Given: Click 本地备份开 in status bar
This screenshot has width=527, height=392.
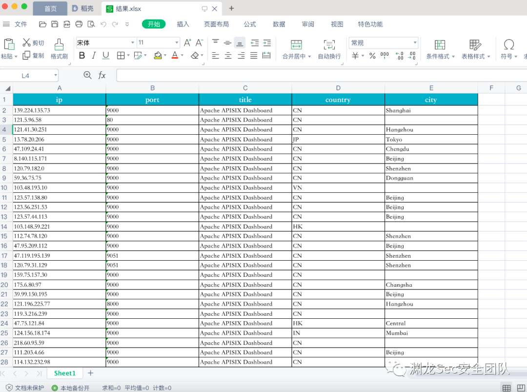Looking at the screenshot, I should click(x=71, y=388).
